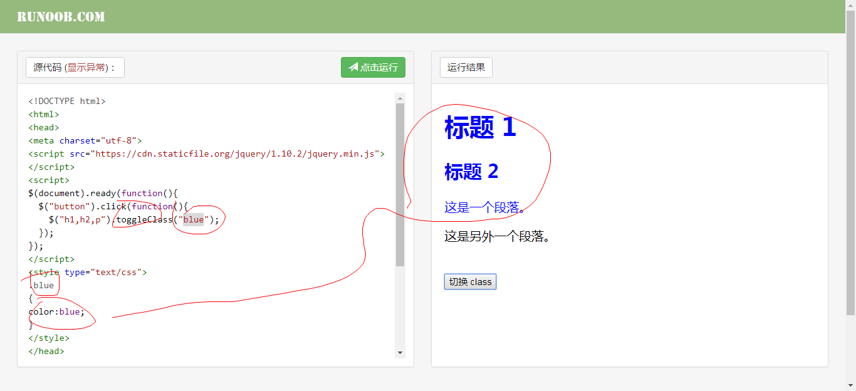The width and height of the screenshot is (856, 391).
Task: Click the RUNOOB.COM logo
Action: tap(61, 17)
